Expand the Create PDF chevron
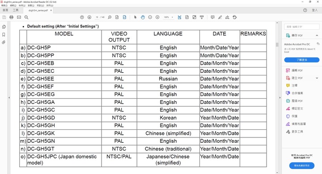 tap(317, 78)
